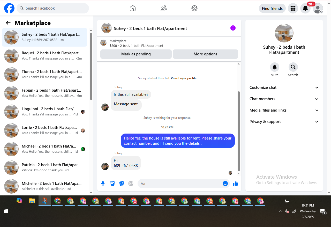Click the listing photo in the details panel

[284, 33]
